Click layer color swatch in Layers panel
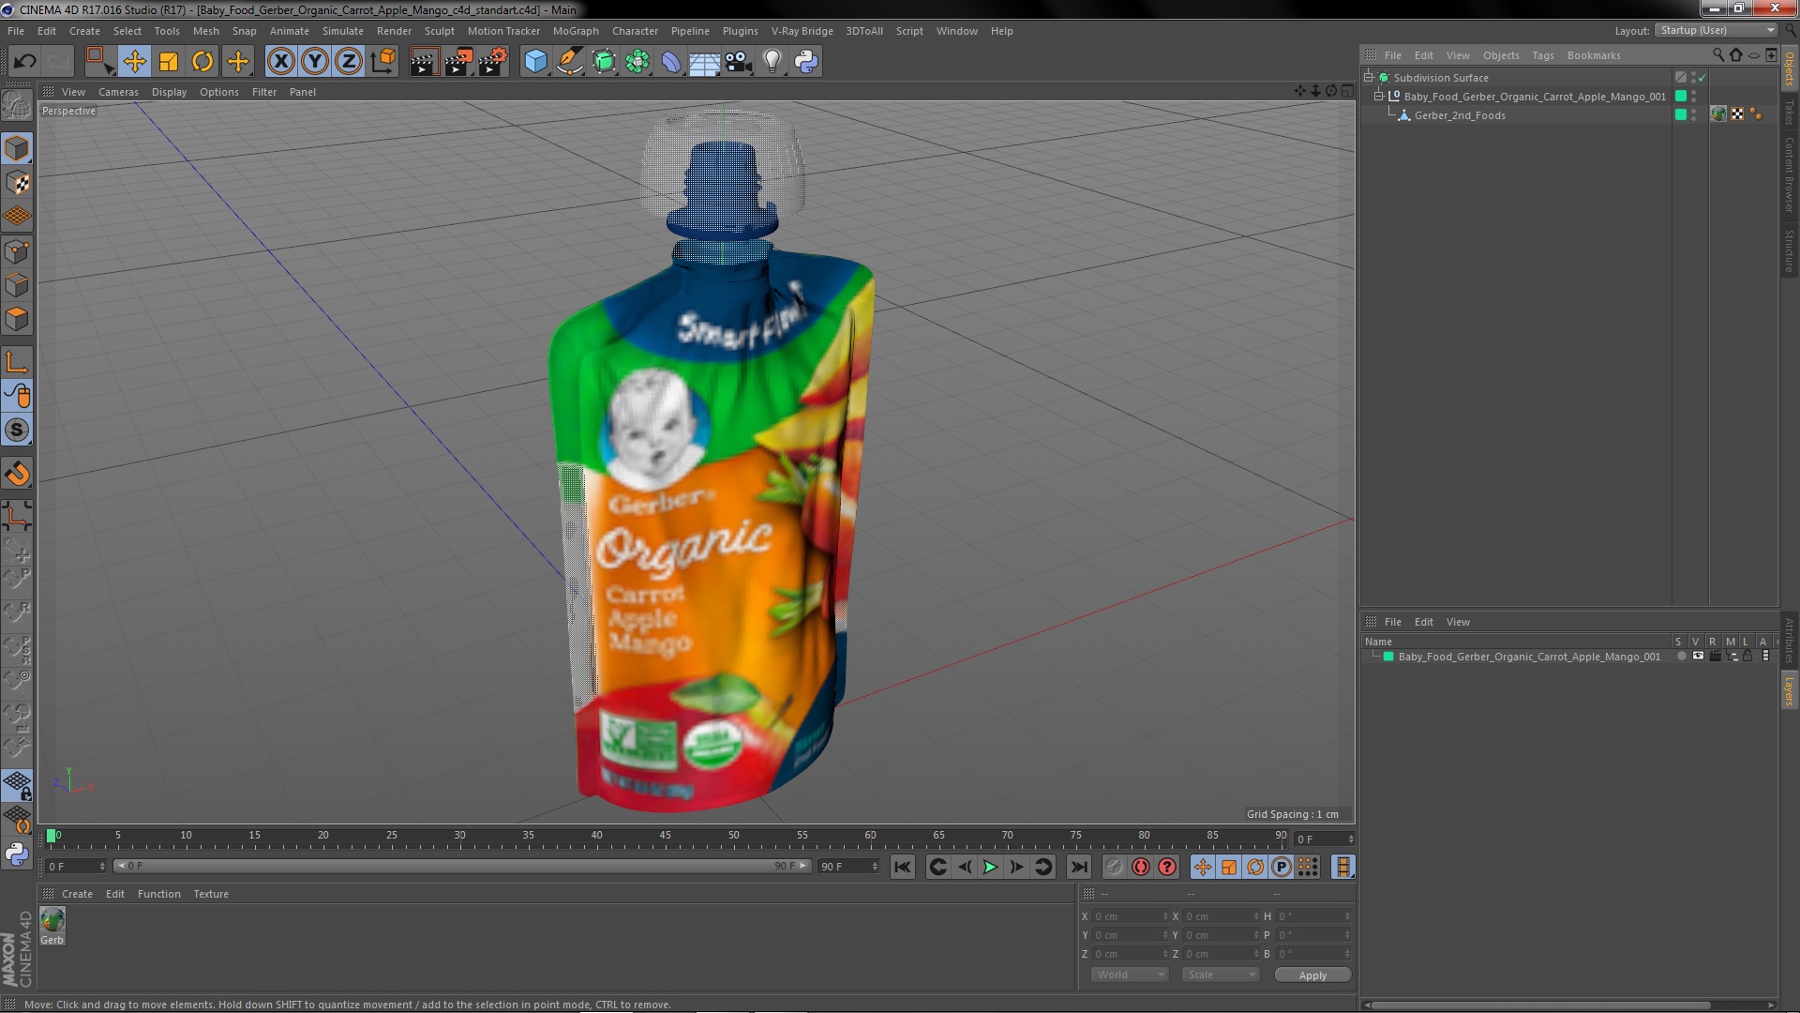 pos(1388,657)
